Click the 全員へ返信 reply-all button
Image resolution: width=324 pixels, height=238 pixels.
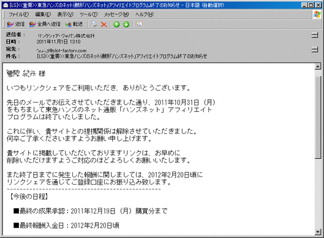(x=45, y=24)
